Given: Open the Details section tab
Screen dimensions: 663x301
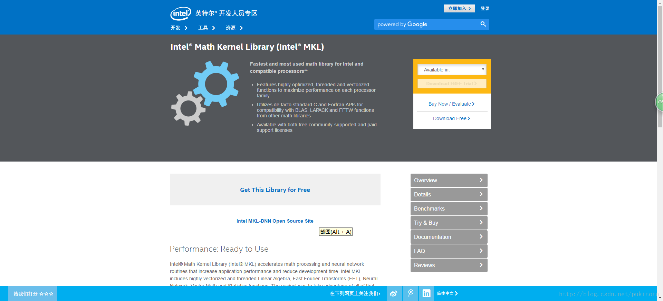Looking at the screenshot, I should pos(449,194).
